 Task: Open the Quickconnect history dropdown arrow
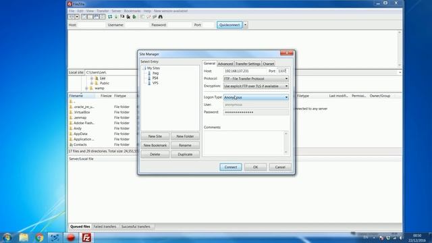coord(245,25)
